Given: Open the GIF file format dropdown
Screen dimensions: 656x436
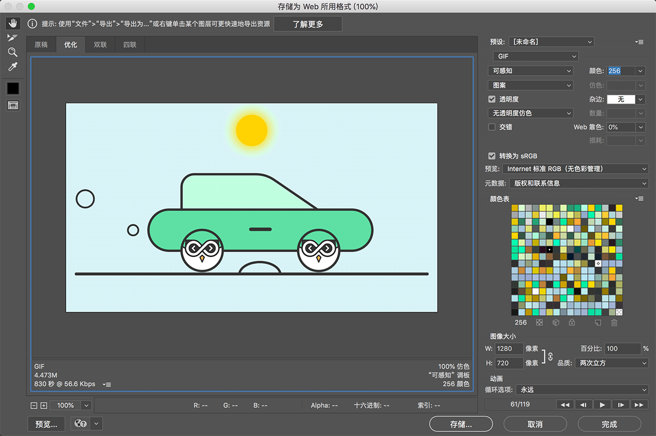Looking at the screenshot, I should point(536,56).
